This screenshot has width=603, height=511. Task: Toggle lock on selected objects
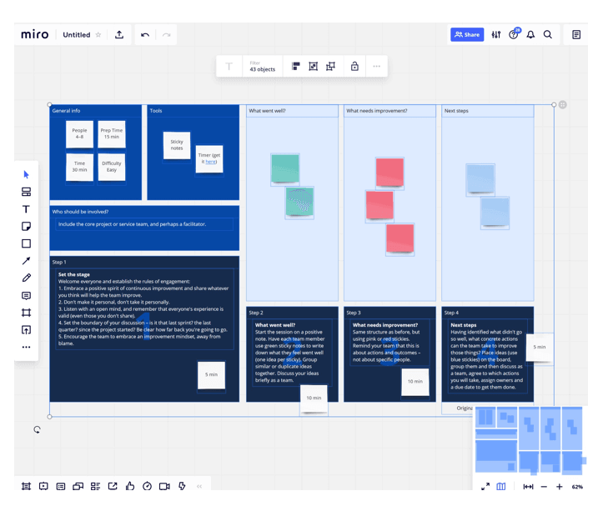pos(354,67)
